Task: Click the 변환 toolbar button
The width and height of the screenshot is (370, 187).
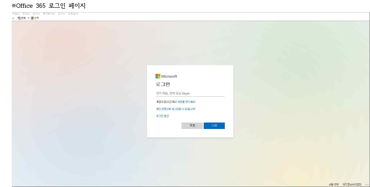Action: point(22,18)
